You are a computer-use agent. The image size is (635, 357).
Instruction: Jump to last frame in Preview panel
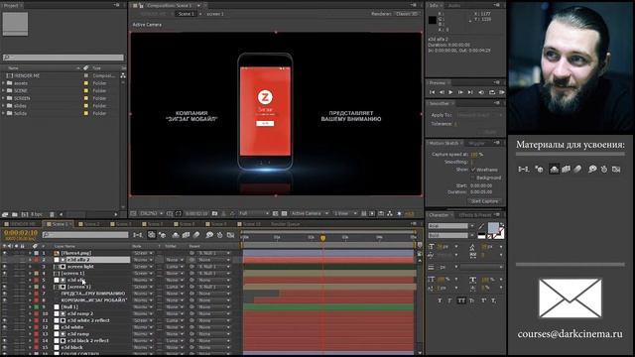(470, 92)
